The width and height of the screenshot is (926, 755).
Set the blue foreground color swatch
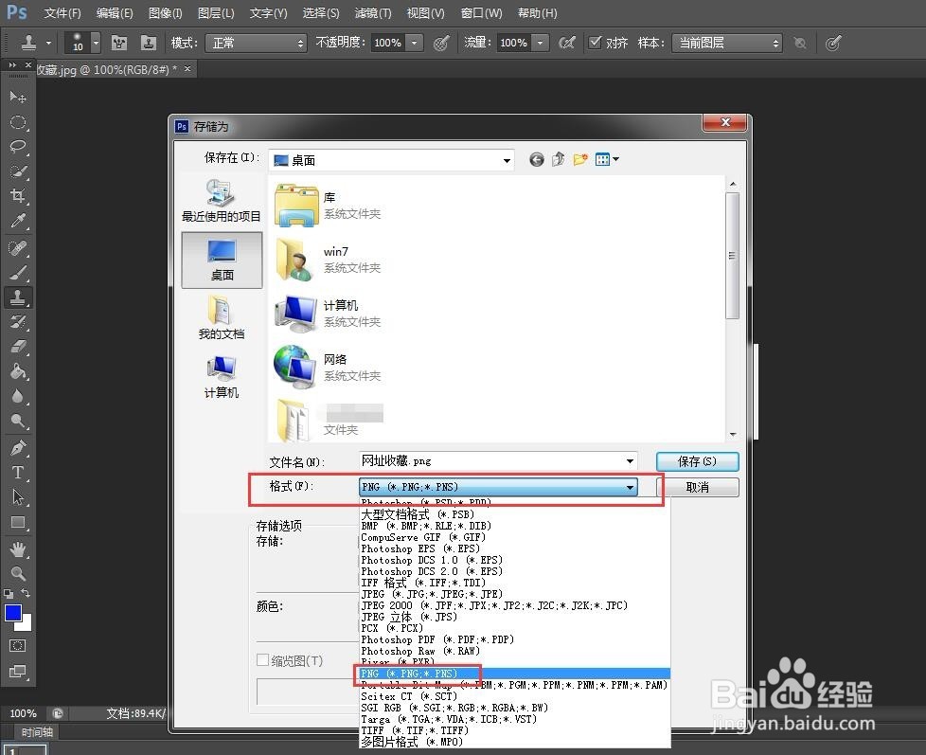pyautogui.click(x=11, y=613)
